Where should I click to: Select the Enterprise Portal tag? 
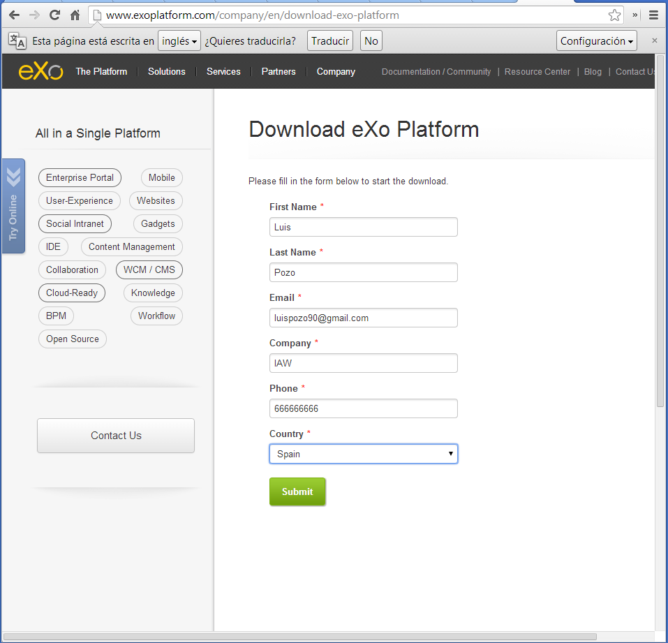80,177
